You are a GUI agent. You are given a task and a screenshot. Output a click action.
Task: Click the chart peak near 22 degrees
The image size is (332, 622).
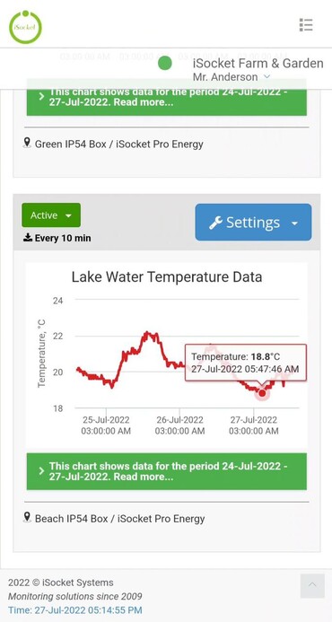(x=147, y=334)
